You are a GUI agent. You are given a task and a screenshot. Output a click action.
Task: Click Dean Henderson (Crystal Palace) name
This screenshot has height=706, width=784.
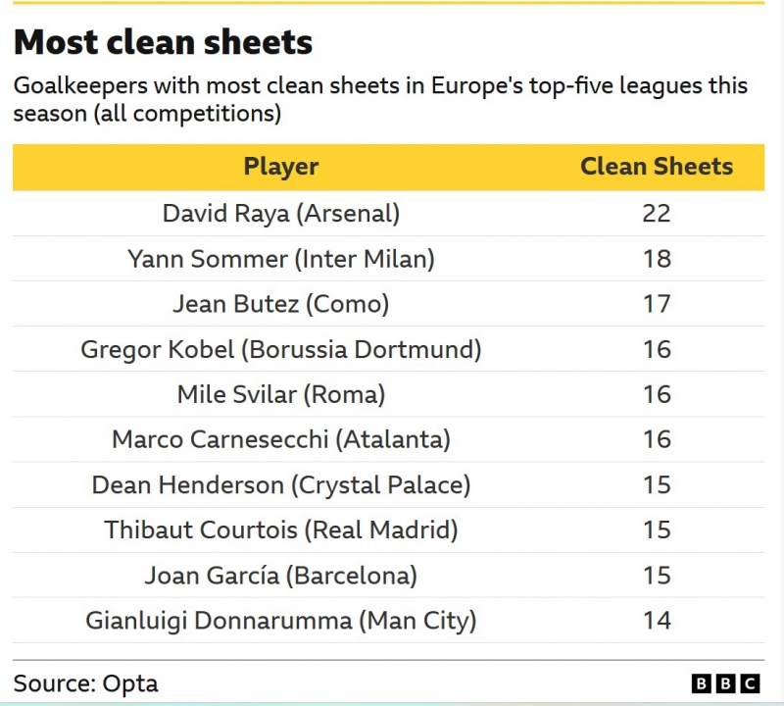coord(281,484)
